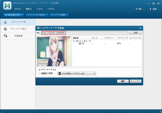
Task: Click the 4Videosoft app logo icon
Action: point(7,6)
